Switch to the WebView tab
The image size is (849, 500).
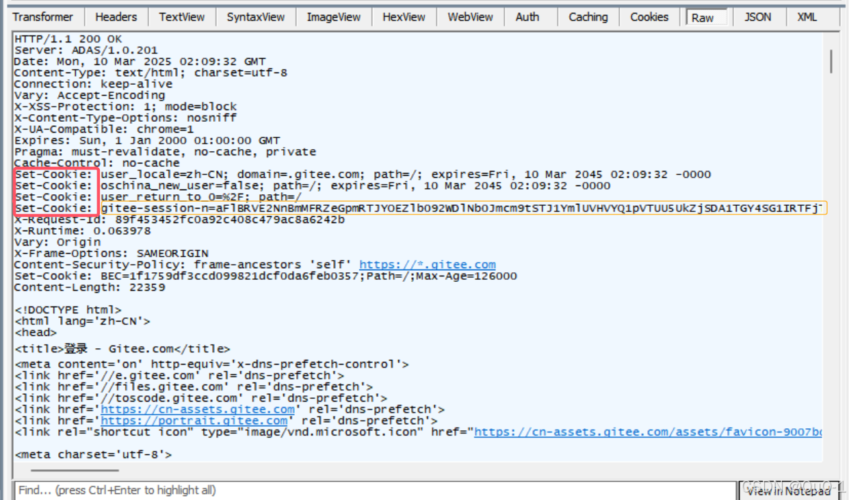(470, 17)
